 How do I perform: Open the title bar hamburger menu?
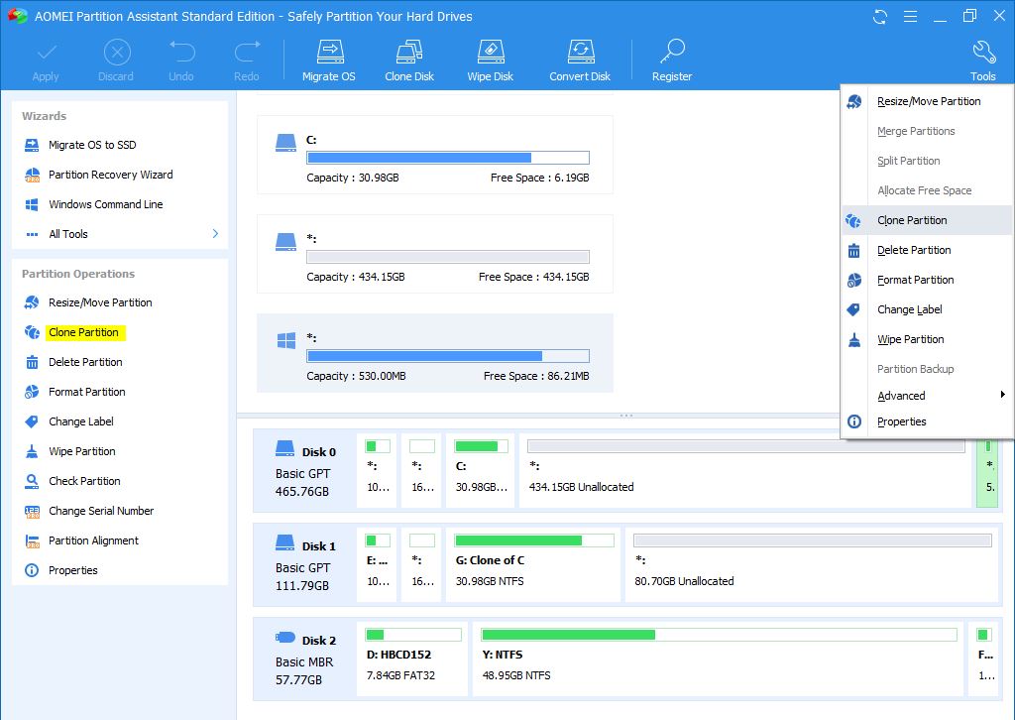coord(909,17)
